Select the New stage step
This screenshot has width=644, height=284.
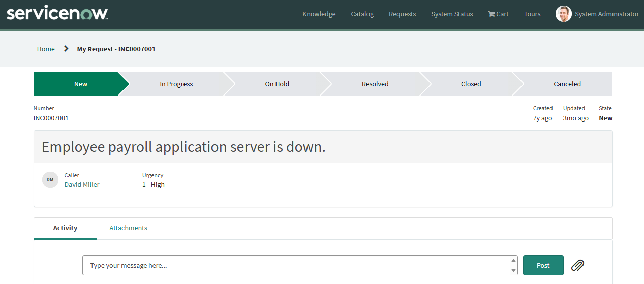point(81,84)
